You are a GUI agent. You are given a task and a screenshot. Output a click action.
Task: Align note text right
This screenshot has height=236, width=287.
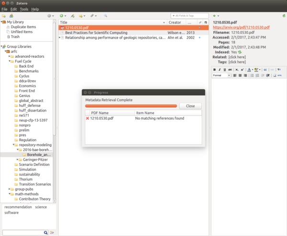pyautogui.click(x=245, y=75)
